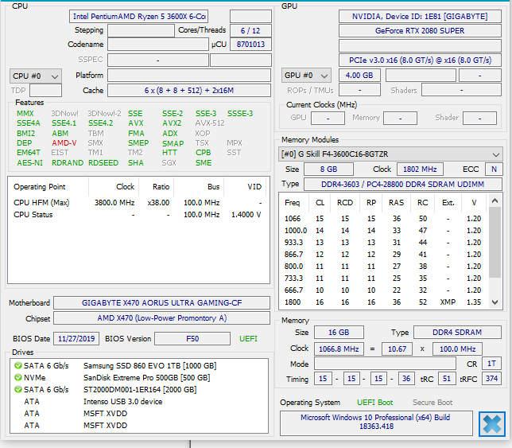Click the Memory Size 16 GB field
Viewport: 512px width, 448px height.
pos(339,333)
